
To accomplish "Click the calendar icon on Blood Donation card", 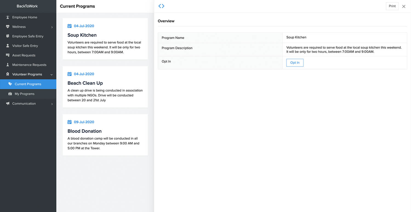I will pyautogui.click(x=70, y=122).
